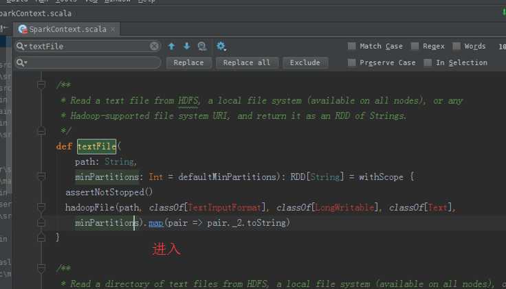Screen dimensions: 506x289
Task: Click the HDFS word in comment
Action: [188, 100]
